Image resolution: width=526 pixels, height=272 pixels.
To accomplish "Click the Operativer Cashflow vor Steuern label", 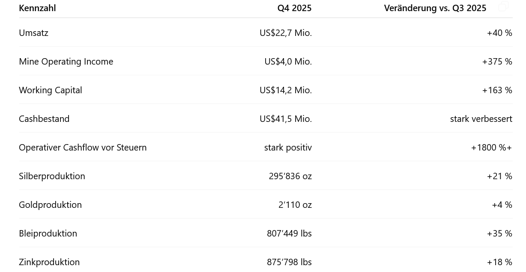I will [x=83, y=148].
